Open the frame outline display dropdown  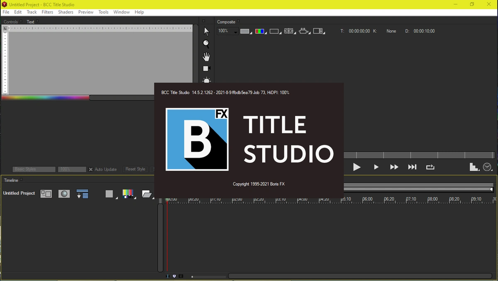coord(275,31)
